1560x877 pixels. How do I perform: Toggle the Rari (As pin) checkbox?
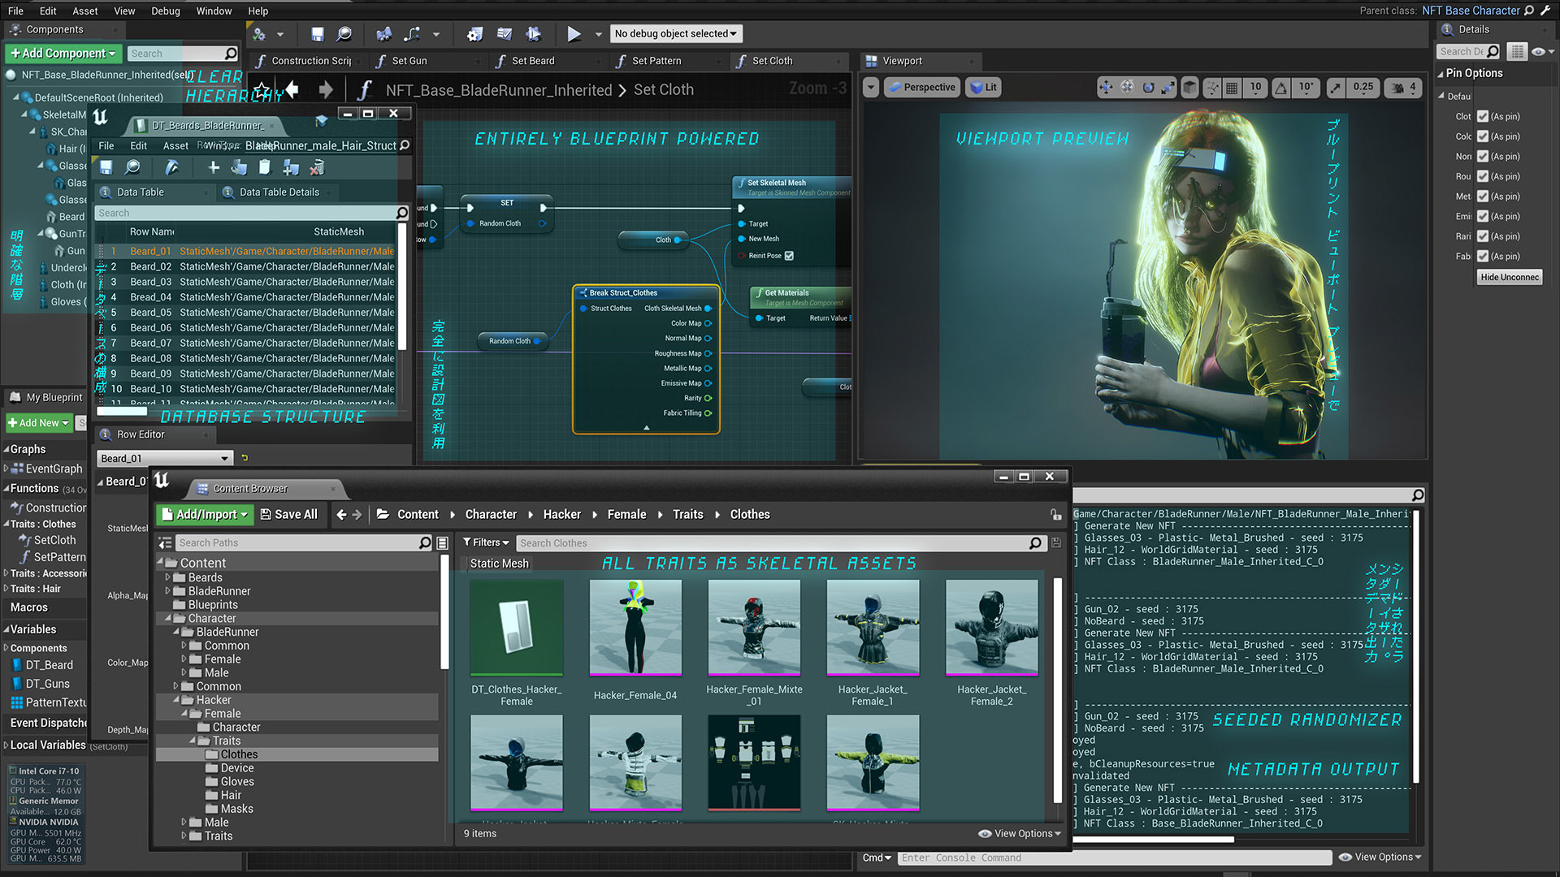coord(1482,236)
